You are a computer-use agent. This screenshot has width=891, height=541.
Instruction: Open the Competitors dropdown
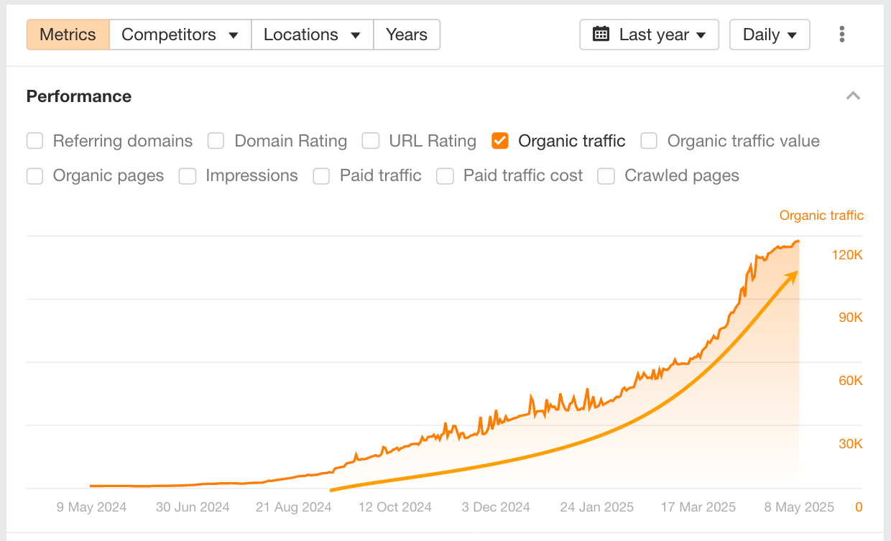180,34
